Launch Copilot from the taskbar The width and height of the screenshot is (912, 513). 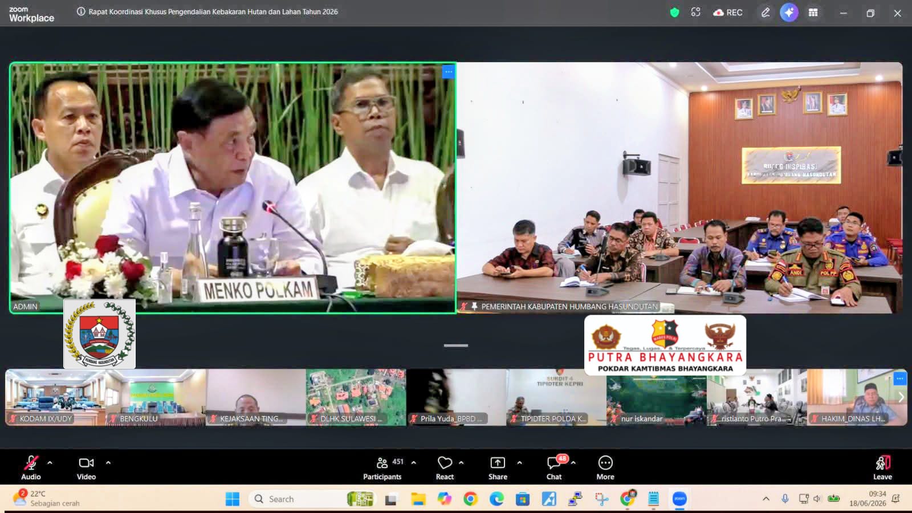pyautogui.click(x=444, y=499)
